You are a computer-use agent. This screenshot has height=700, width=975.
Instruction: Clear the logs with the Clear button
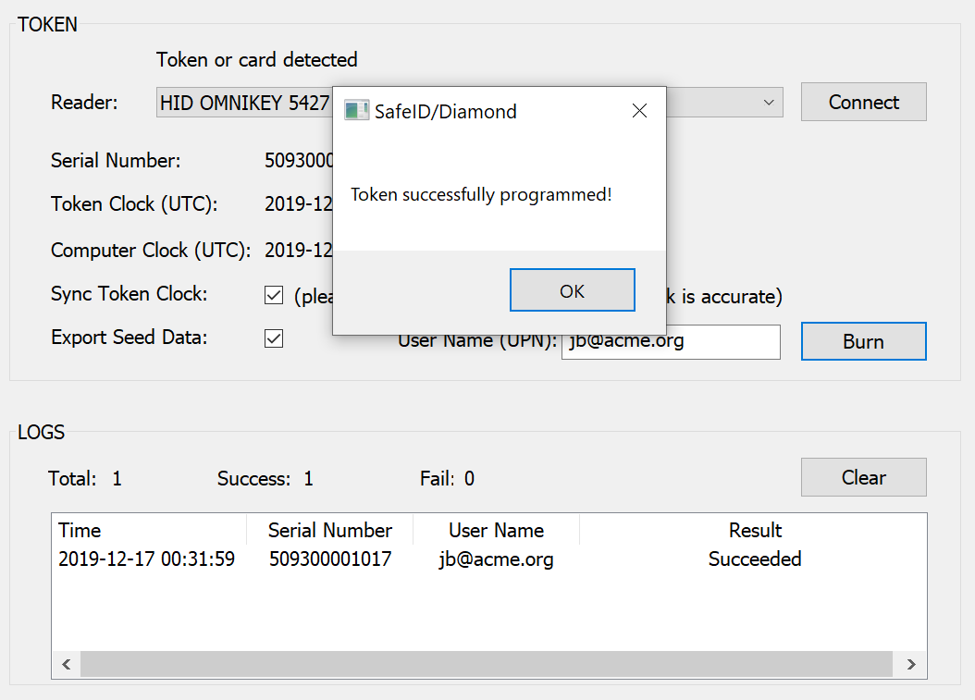pos(863,478)
